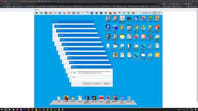Click the host Windows Start button at the bottom left
198x111 pixels.
pyautogui.click(x=2, y=109)
